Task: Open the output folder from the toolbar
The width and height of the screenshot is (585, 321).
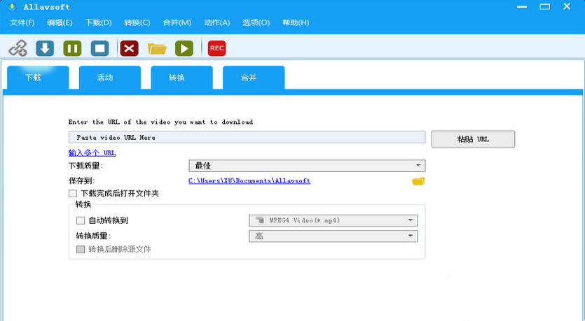Action: tap(157, 49)
